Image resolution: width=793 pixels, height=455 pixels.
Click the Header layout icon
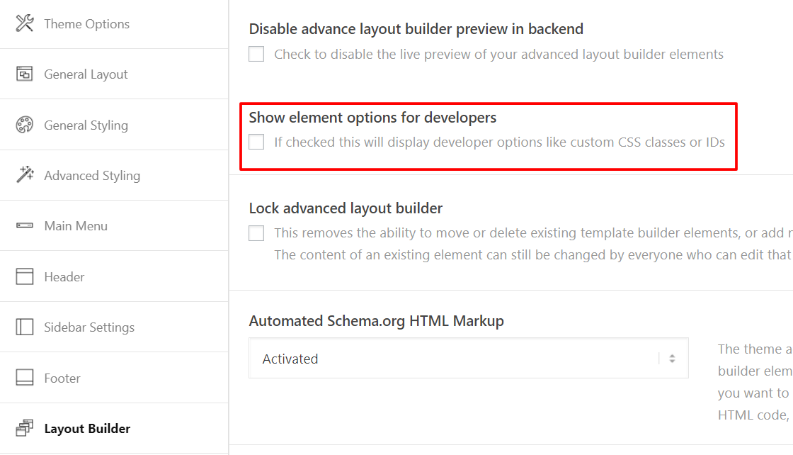pyautogui.click(x=25, y=276)
